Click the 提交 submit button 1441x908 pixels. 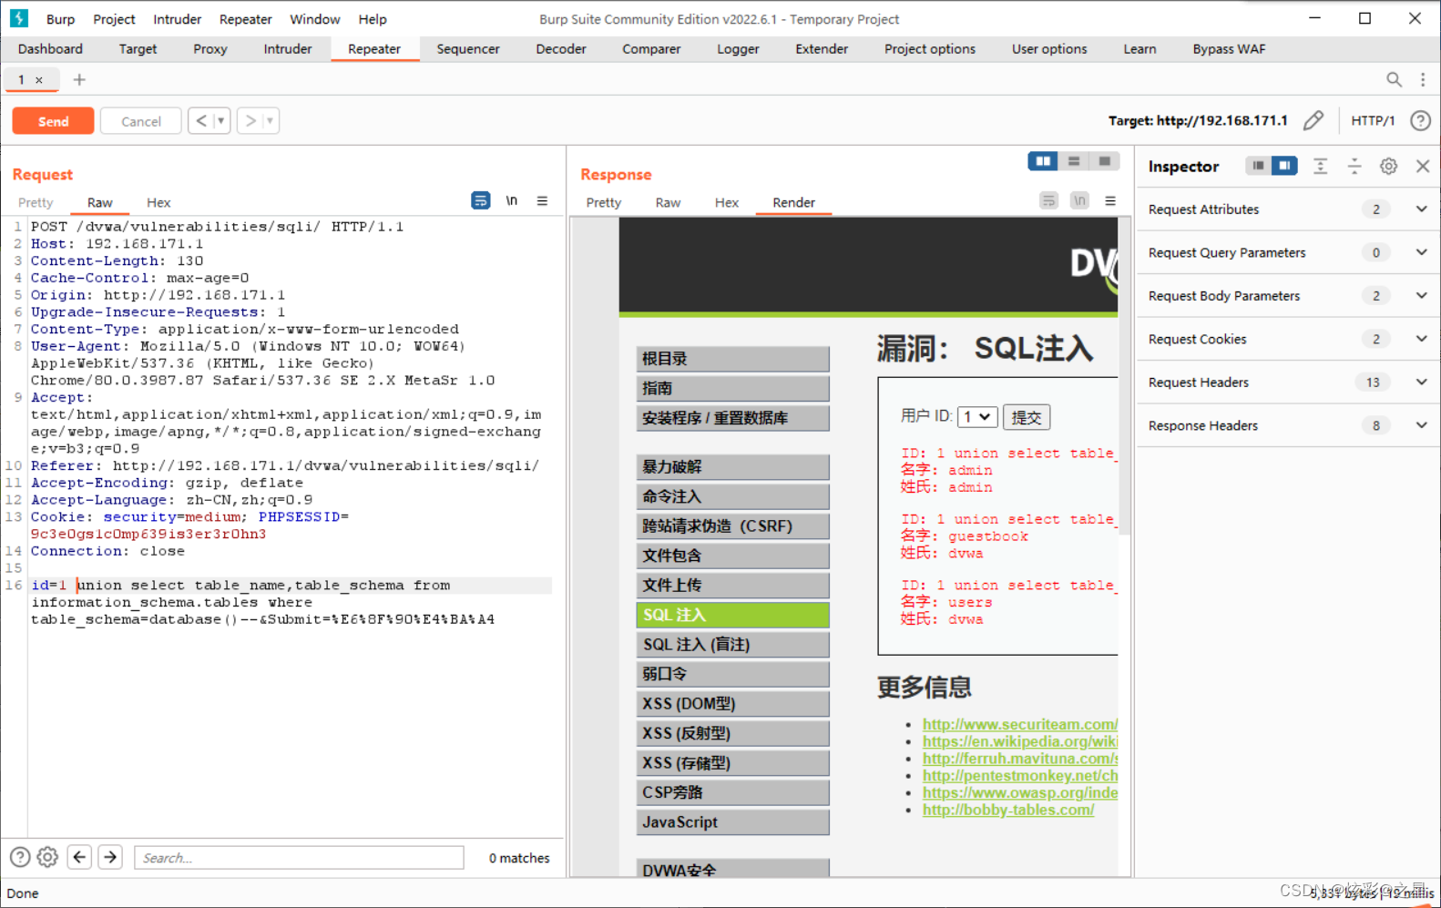point(1027,417)
